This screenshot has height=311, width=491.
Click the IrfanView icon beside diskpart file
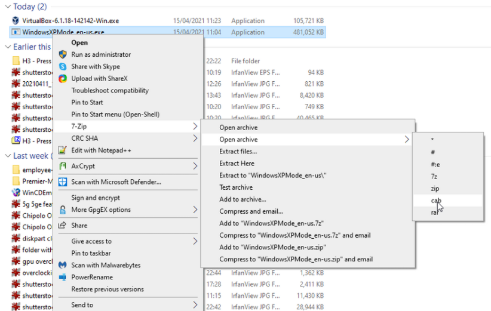point(16,238)
